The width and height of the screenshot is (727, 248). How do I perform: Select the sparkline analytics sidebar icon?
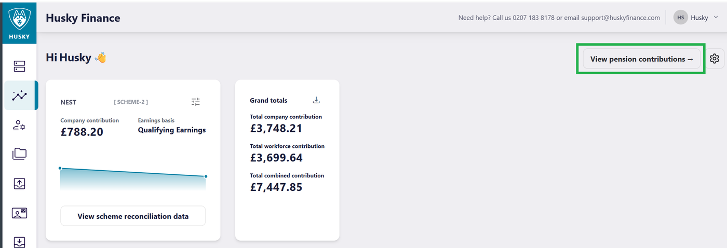click(20, 95)
